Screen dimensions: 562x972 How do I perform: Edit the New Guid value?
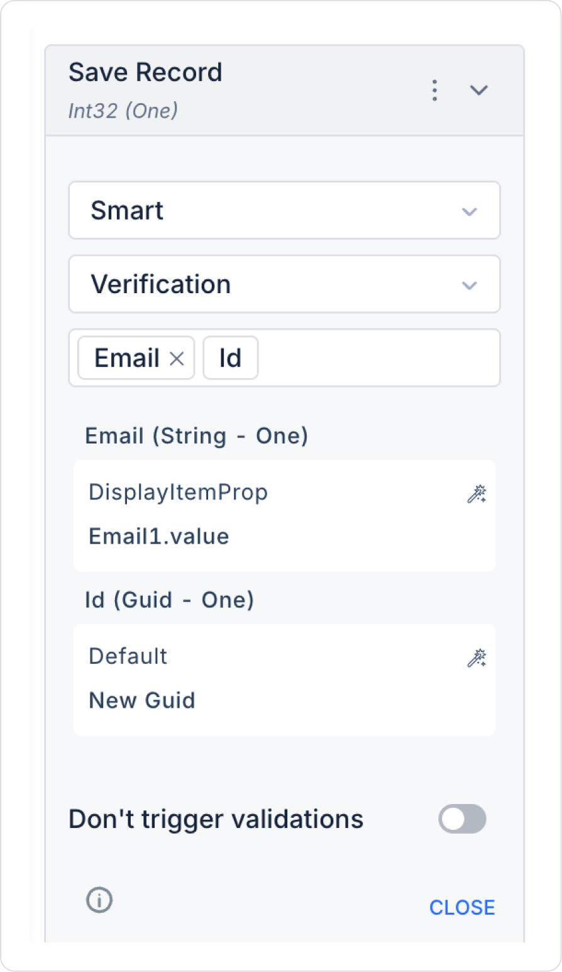[142, 701]
